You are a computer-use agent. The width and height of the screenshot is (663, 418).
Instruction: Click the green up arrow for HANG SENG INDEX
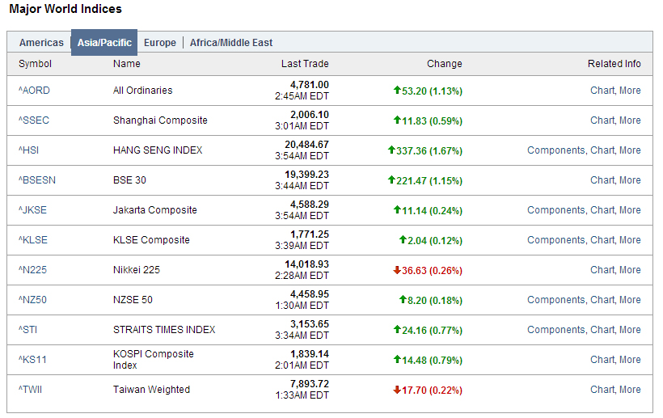click(392, 150)
